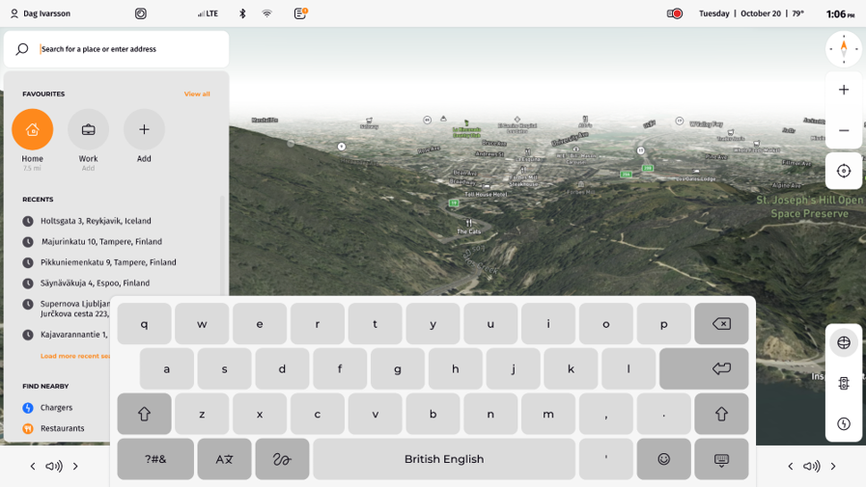Viewport: 866px width, 487px height.
Task: Zoom in on the map
Action: click(x=844, y=90)
